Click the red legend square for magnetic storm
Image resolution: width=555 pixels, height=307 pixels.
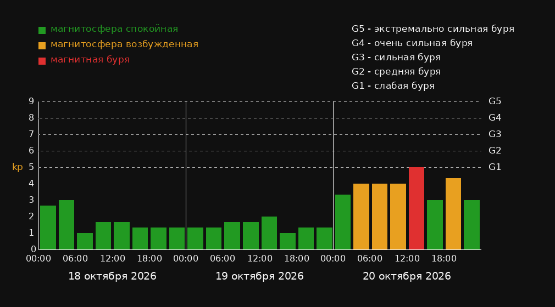[x=42, y=61]
